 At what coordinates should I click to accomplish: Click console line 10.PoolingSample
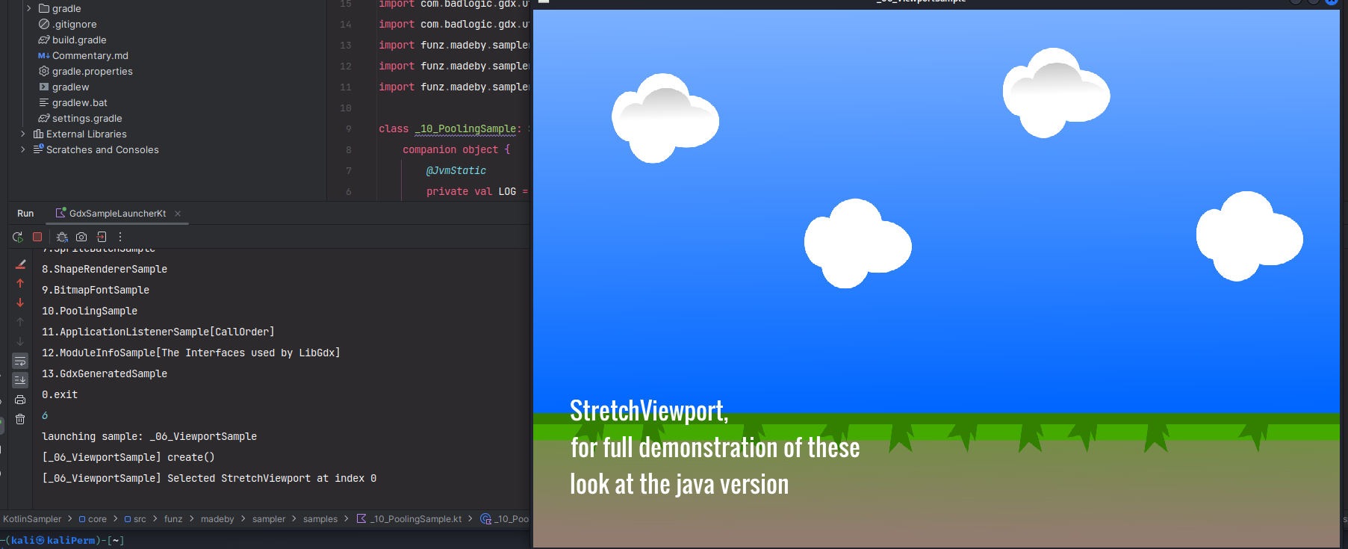pyautogui.click(x=90, y=311)
